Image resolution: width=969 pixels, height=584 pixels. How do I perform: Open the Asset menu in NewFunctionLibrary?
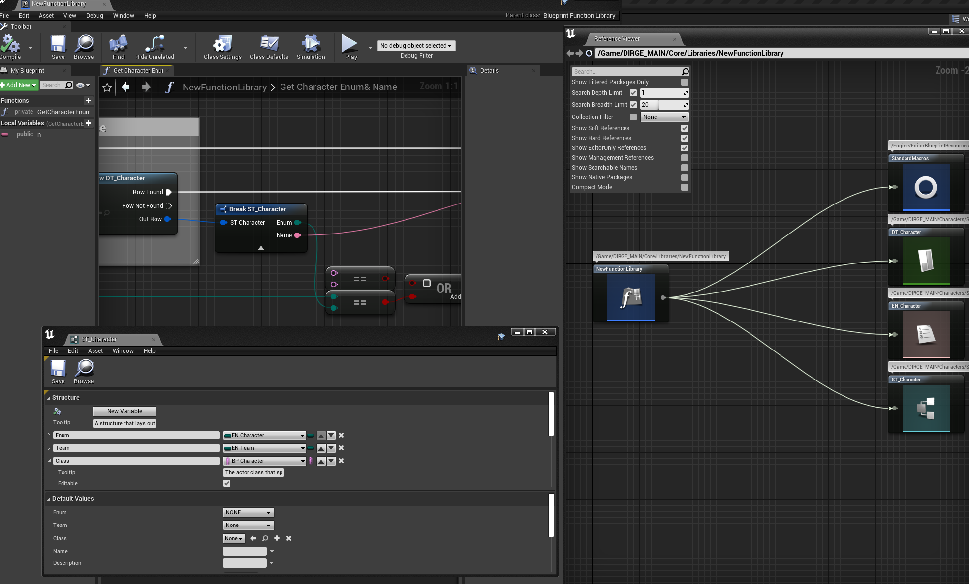click(x=46, y=16)
